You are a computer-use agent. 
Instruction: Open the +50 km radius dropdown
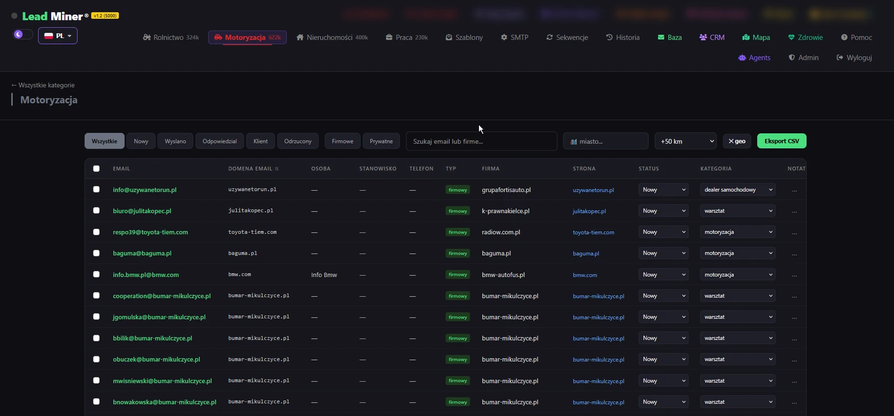click(686, 141)
